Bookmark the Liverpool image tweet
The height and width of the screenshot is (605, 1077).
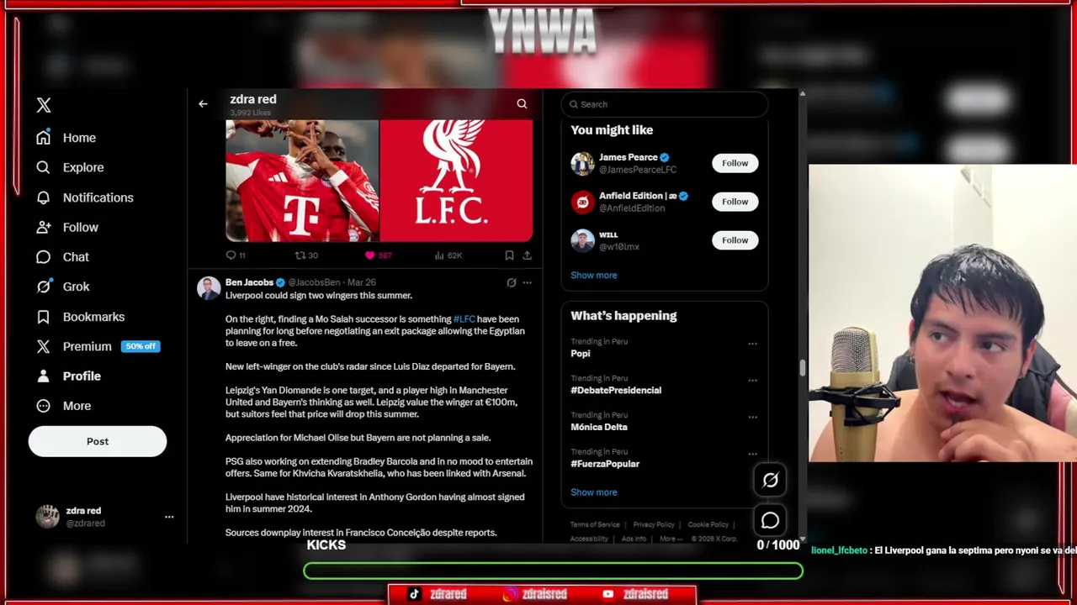tap(509, 255)
